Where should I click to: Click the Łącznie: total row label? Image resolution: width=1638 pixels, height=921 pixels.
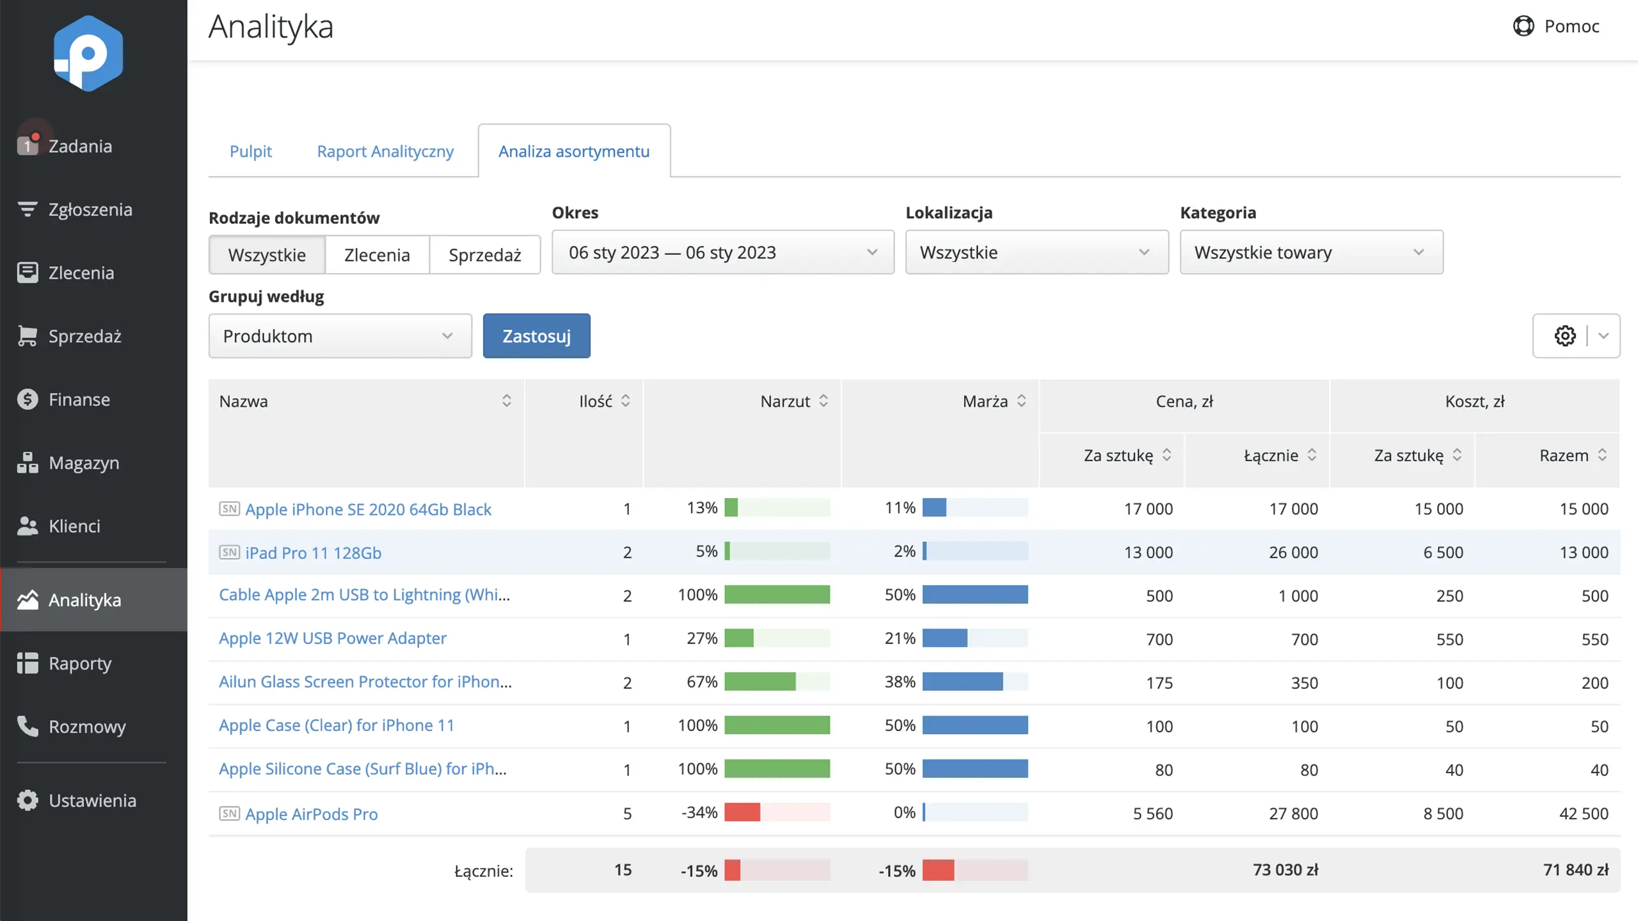(484, 870)
